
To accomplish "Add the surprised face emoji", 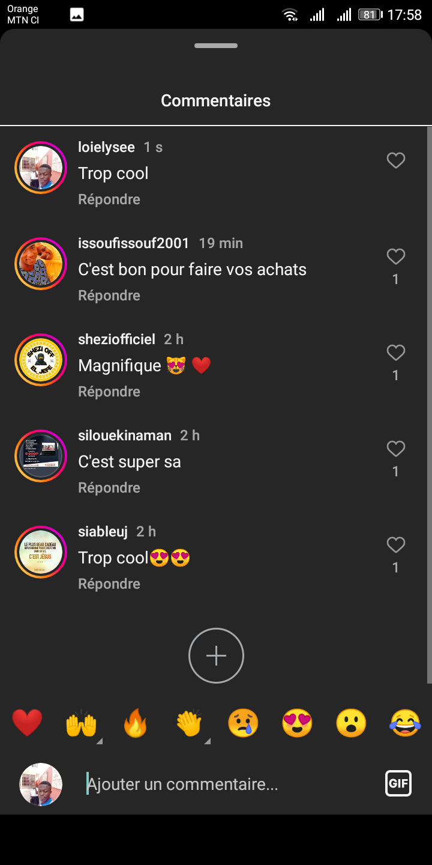I will coord(351,723).
